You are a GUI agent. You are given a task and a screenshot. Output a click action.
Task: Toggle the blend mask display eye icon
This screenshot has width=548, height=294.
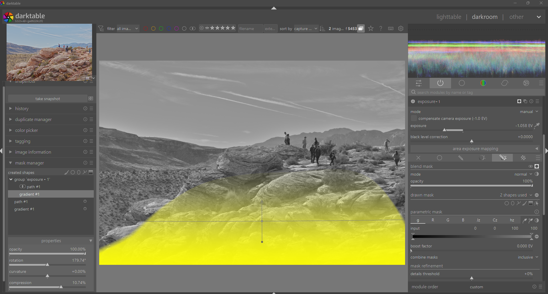(531, 166)
